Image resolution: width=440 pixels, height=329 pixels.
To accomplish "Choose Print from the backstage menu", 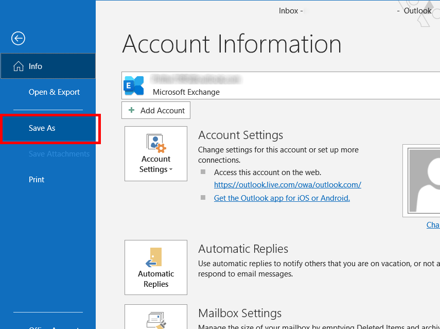I will (x=37, y=180).
